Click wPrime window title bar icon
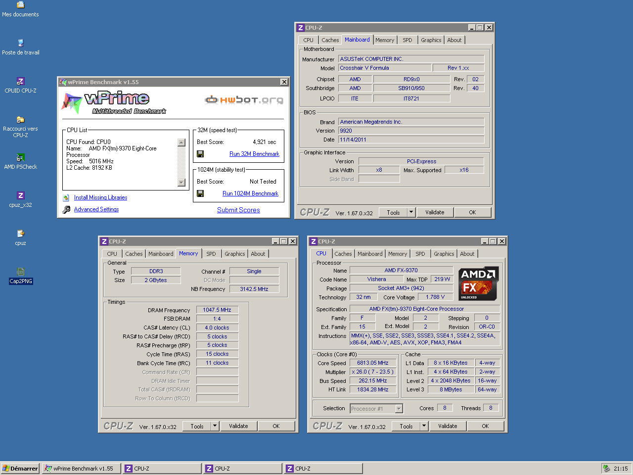Screen dimensions: 633x475 click(x=63, y=82)
